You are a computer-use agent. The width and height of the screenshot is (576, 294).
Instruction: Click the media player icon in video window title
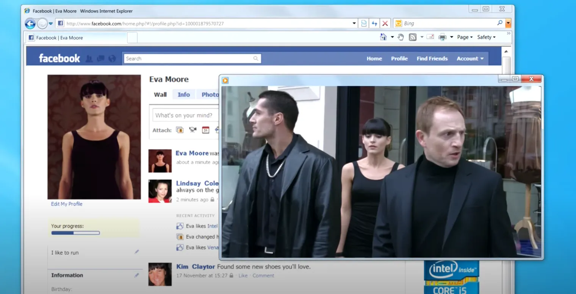225,80
